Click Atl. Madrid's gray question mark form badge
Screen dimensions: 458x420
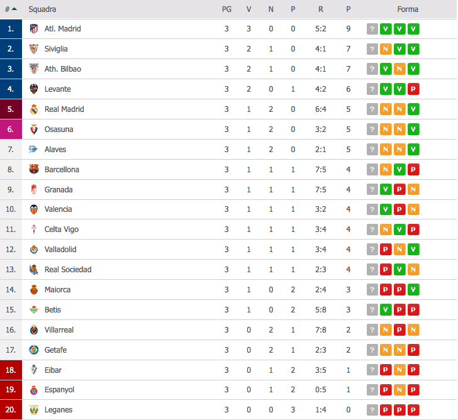(x=372, y=29)
